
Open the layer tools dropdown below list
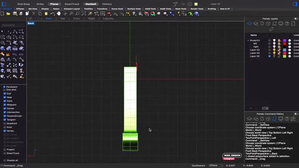click(265, 108)
